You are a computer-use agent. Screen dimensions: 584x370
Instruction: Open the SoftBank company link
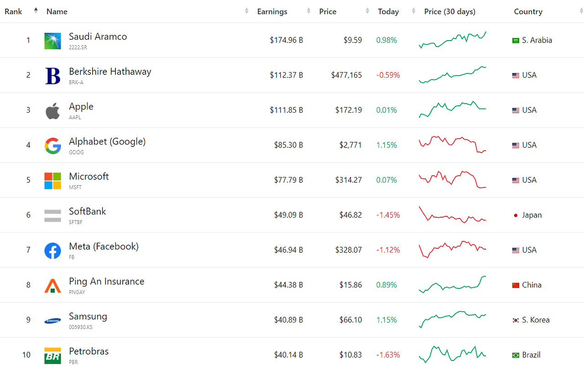point(88,211)
